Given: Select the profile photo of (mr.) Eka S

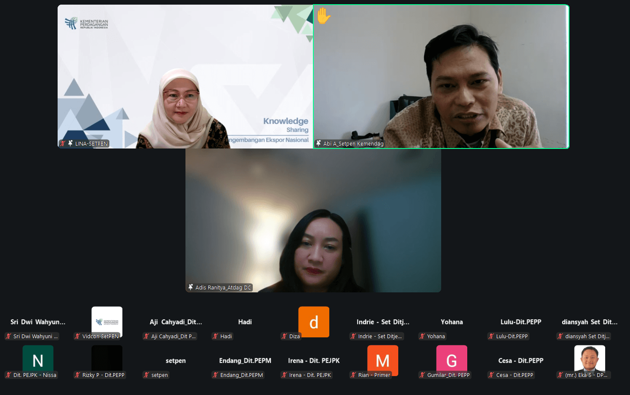Looking at the screenshot, I should pos(590,358).
